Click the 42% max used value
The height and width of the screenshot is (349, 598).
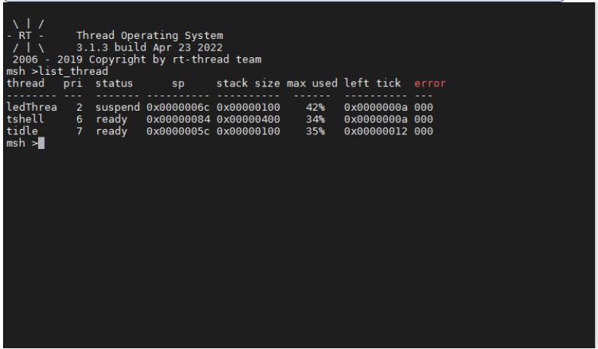pos(316,106)
